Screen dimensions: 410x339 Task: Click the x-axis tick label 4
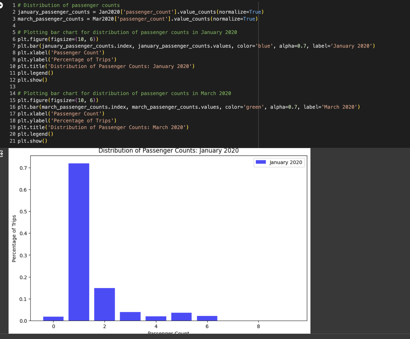156,326
